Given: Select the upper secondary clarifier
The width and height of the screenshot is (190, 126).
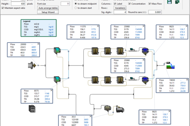Looking at the screenshot, I should pyautogui.click(x=145, y=51).
